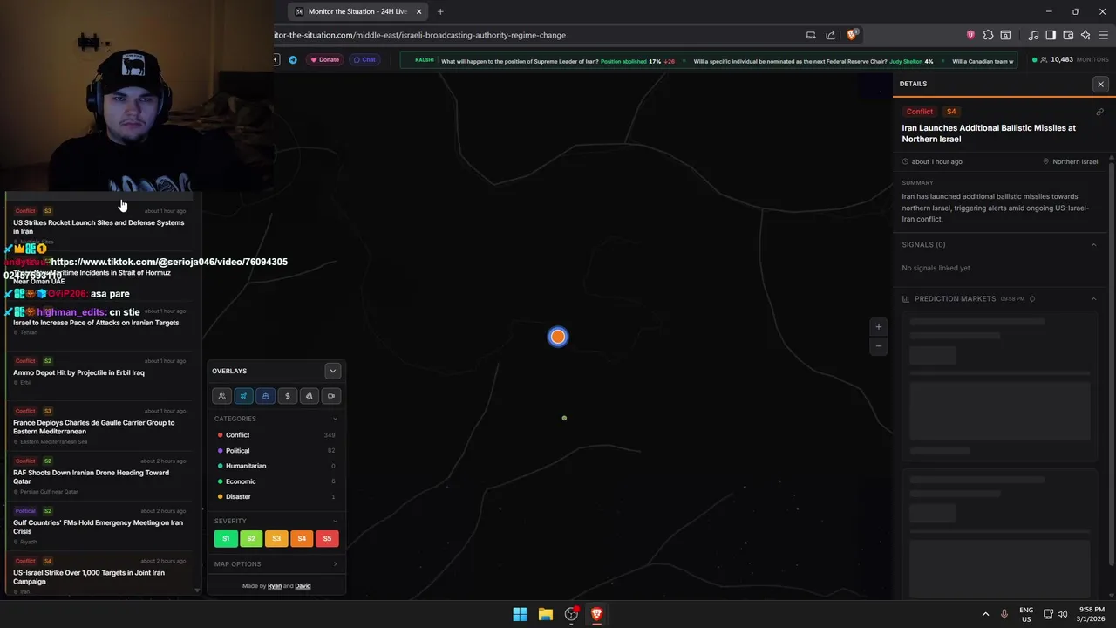Filter by Conflict category

276,435
